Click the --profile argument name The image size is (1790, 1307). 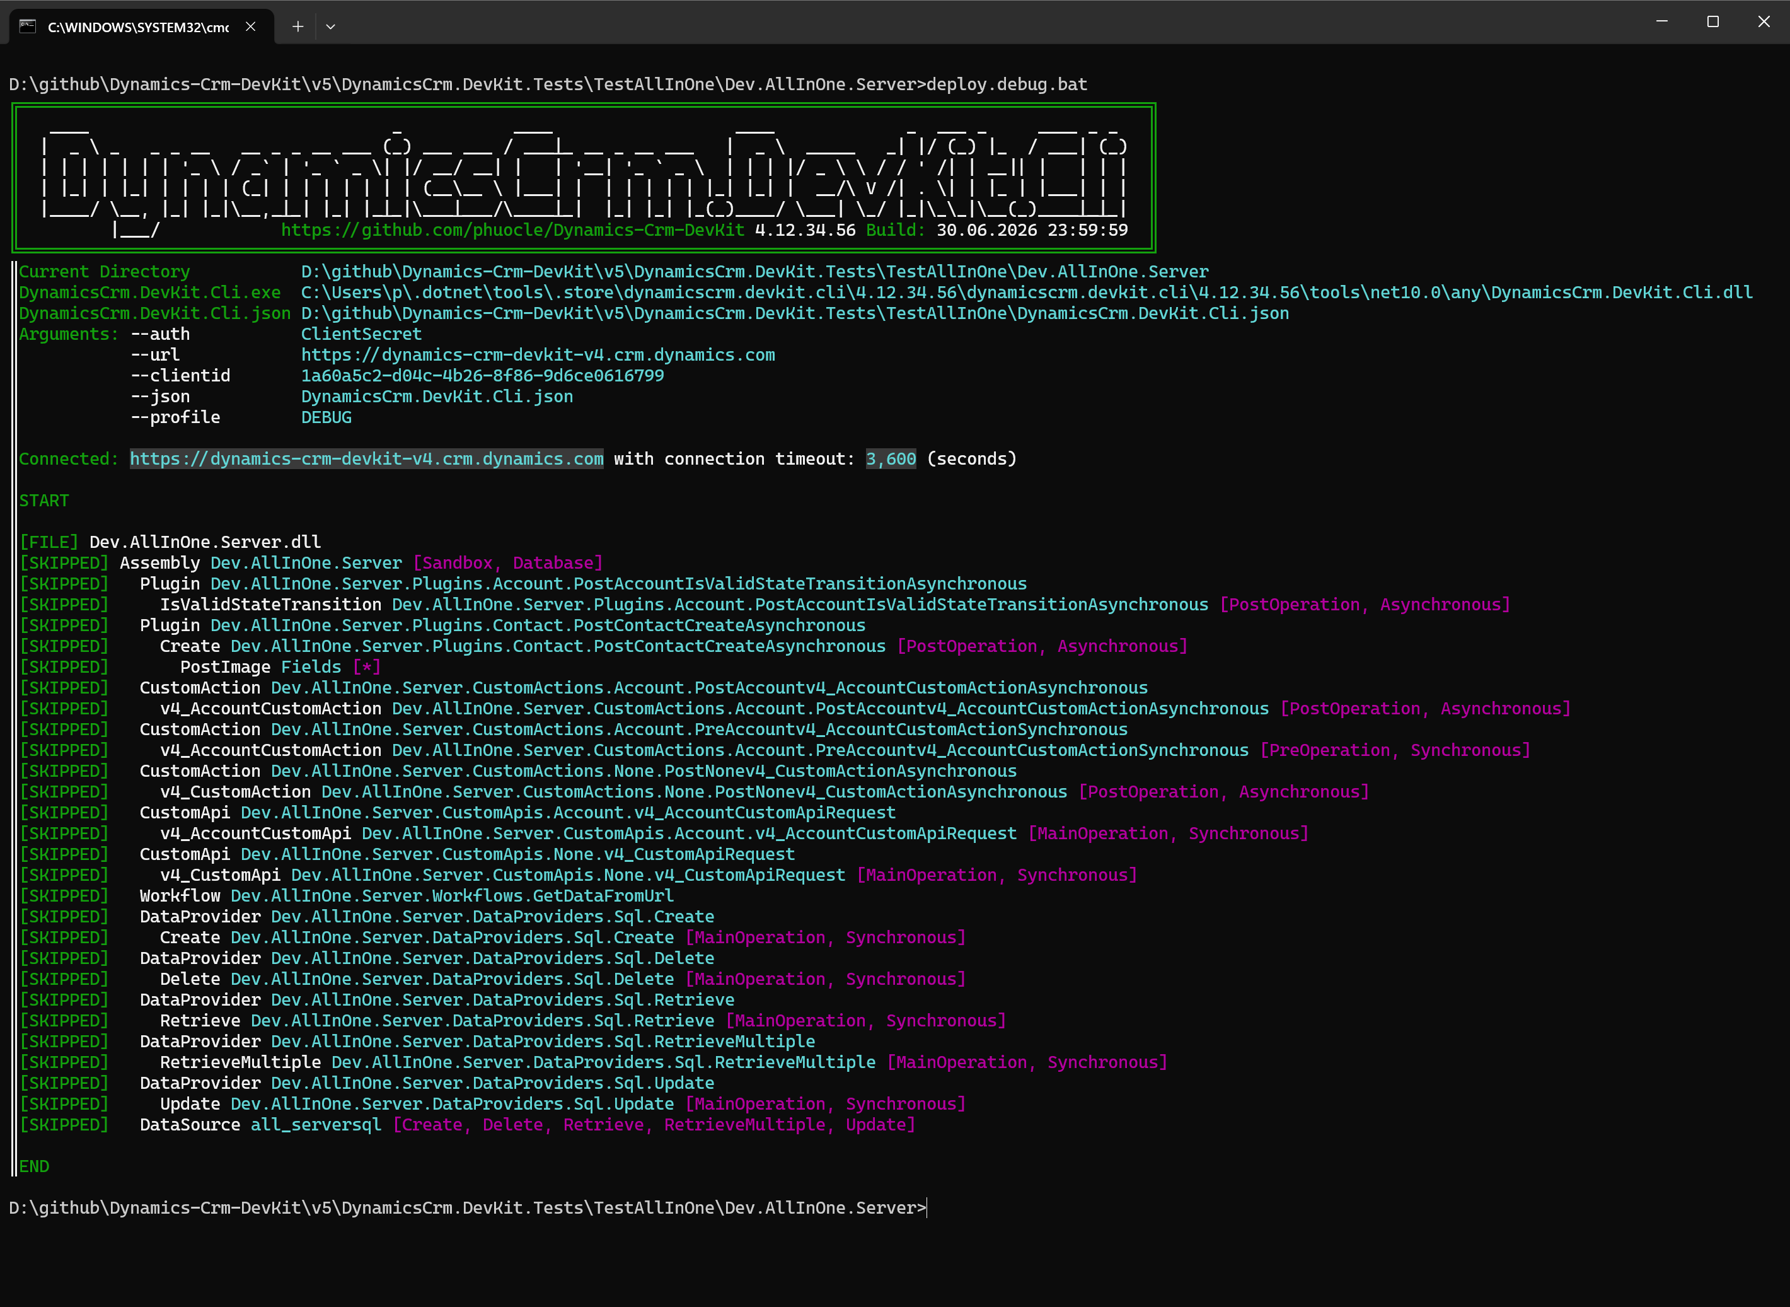[176, 418]
